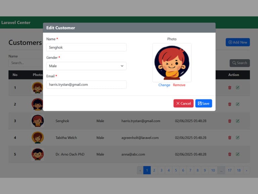
Task: Click the customer photo preview in dialog
Action: (x=172, y=63)
